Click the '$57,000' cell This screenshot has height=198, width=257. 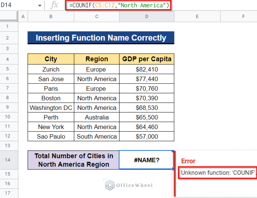147,136
